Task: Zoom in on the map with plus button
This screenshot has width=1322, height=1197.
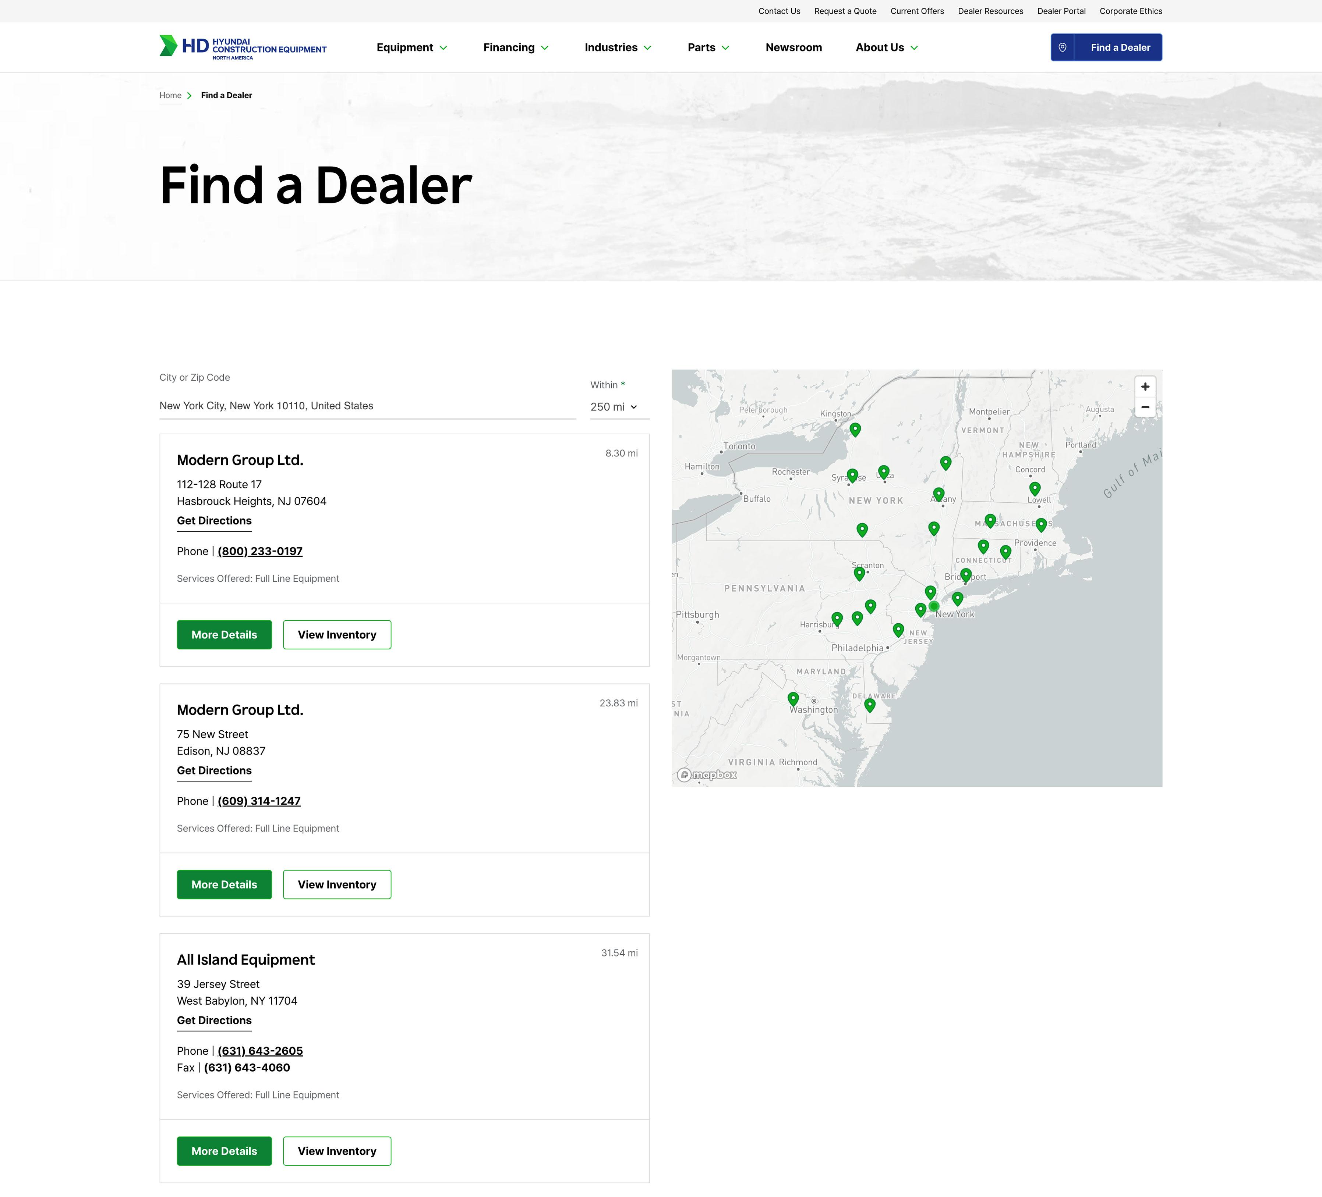Action: pyautogui.click(x=1145, y=386)
